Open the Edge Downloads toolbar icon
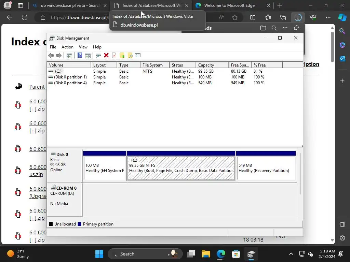The height and width of the screenshot is (262, 350). 298,17
